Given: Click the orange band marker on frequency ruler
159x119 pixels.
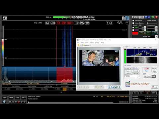Looking at the screenshot, I should click(x=65, y=89).
